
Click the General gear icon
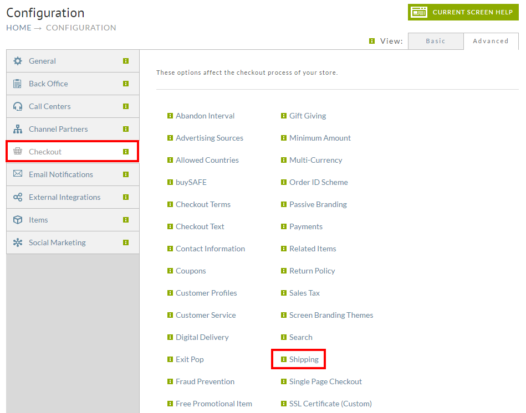coord(18,61)
